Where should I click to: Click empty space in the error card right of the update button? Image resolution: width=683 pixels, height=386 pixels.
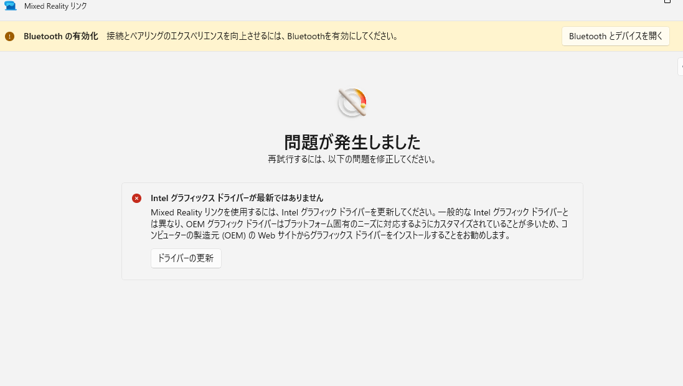point(398,258)
